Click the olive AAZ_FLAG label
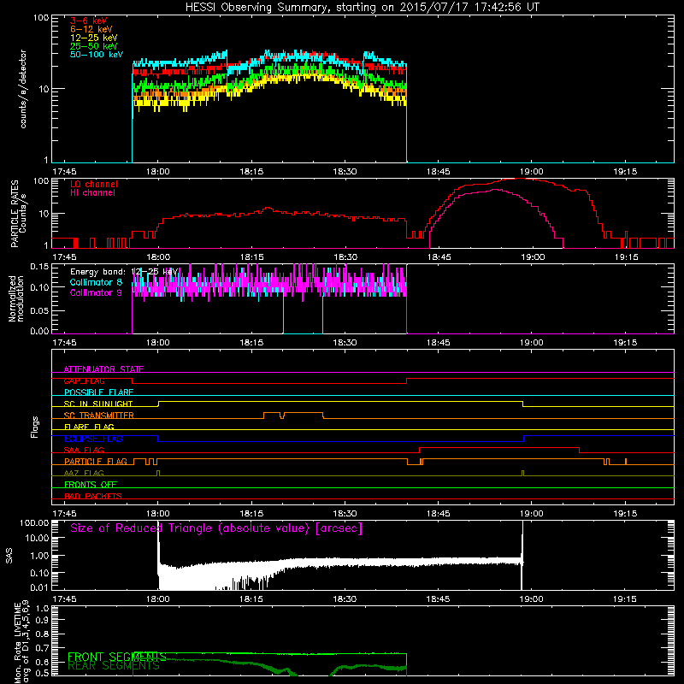This screenshot has height=684, width=684. tap(84, 473)
